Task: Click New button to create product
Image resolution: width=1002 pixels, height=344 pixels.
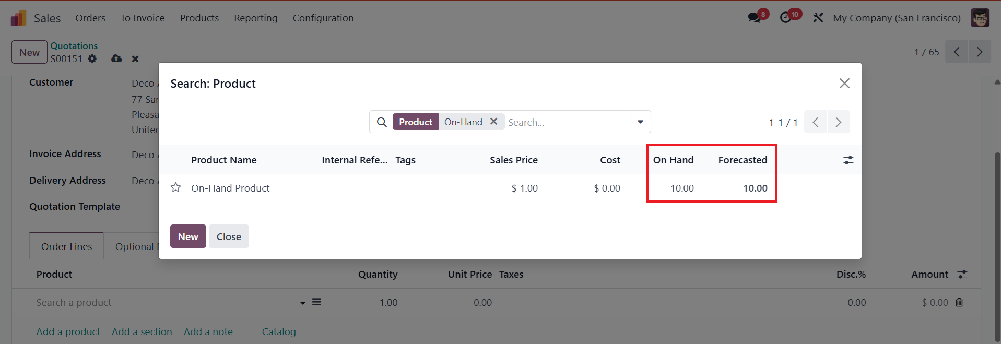Action: tap(188, 236)
